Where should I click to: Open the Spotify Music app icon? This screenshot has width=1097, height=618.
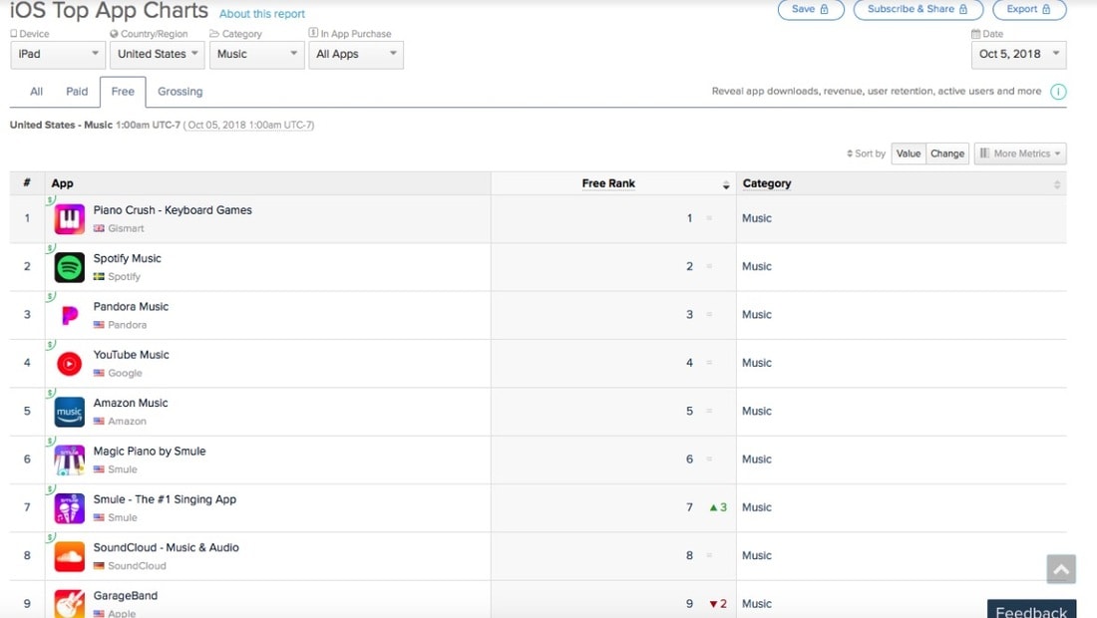(69, 267)
